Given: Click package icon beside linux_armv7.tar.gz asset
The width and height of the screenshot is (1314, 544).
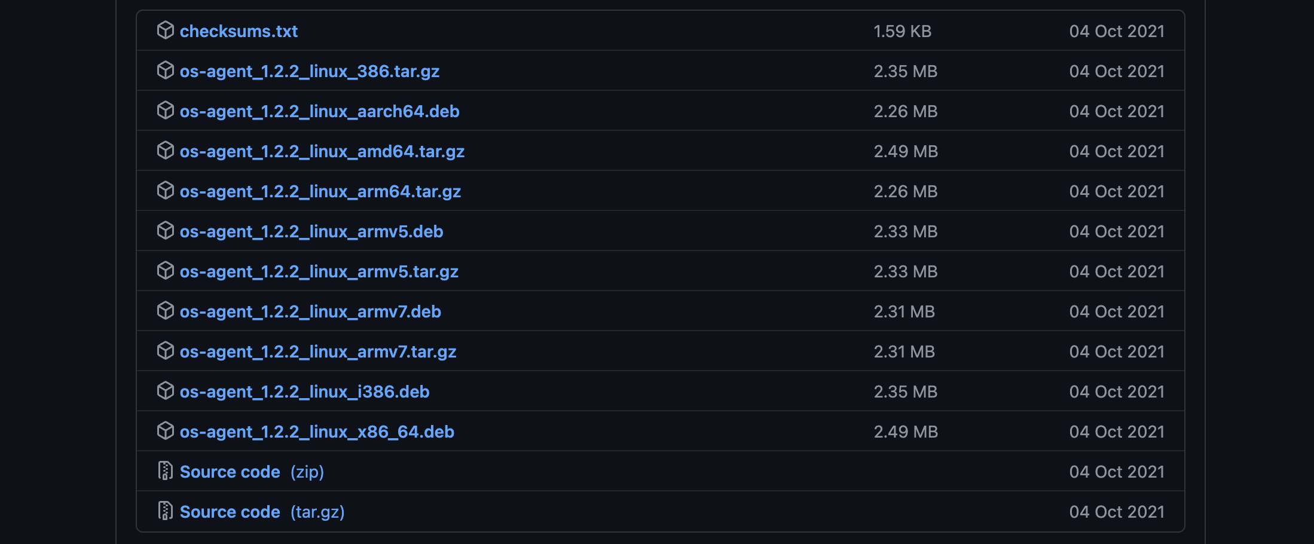Looking at the screenshot, I should (x=165, y=350).
